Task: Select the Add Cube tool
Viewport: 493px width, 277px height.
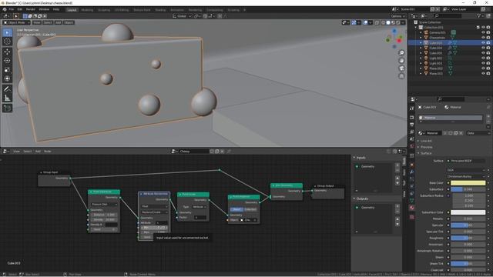Action: (x=7, y=108)
